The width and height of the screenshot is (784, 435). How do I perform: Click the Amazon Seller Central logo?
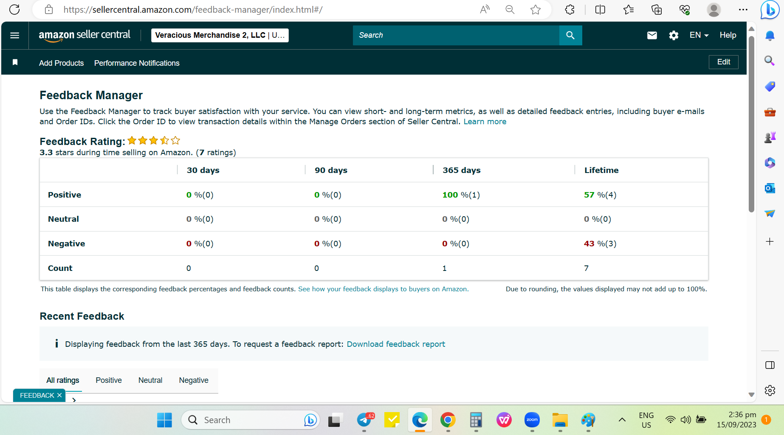(x=85, y=36)
